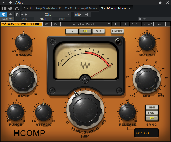171x142 pixels.
Task: Open the gear settings icon
Action: pos(140,19)
